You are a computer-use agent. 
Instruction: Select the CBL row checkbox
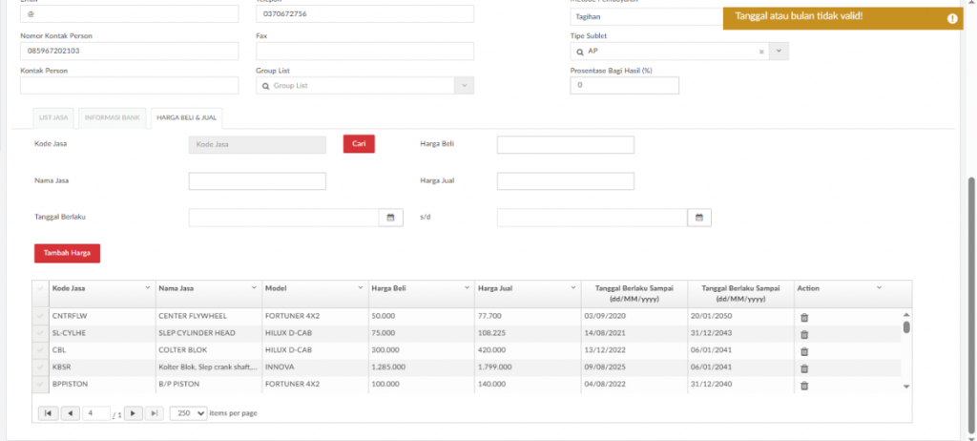(40, 351)
